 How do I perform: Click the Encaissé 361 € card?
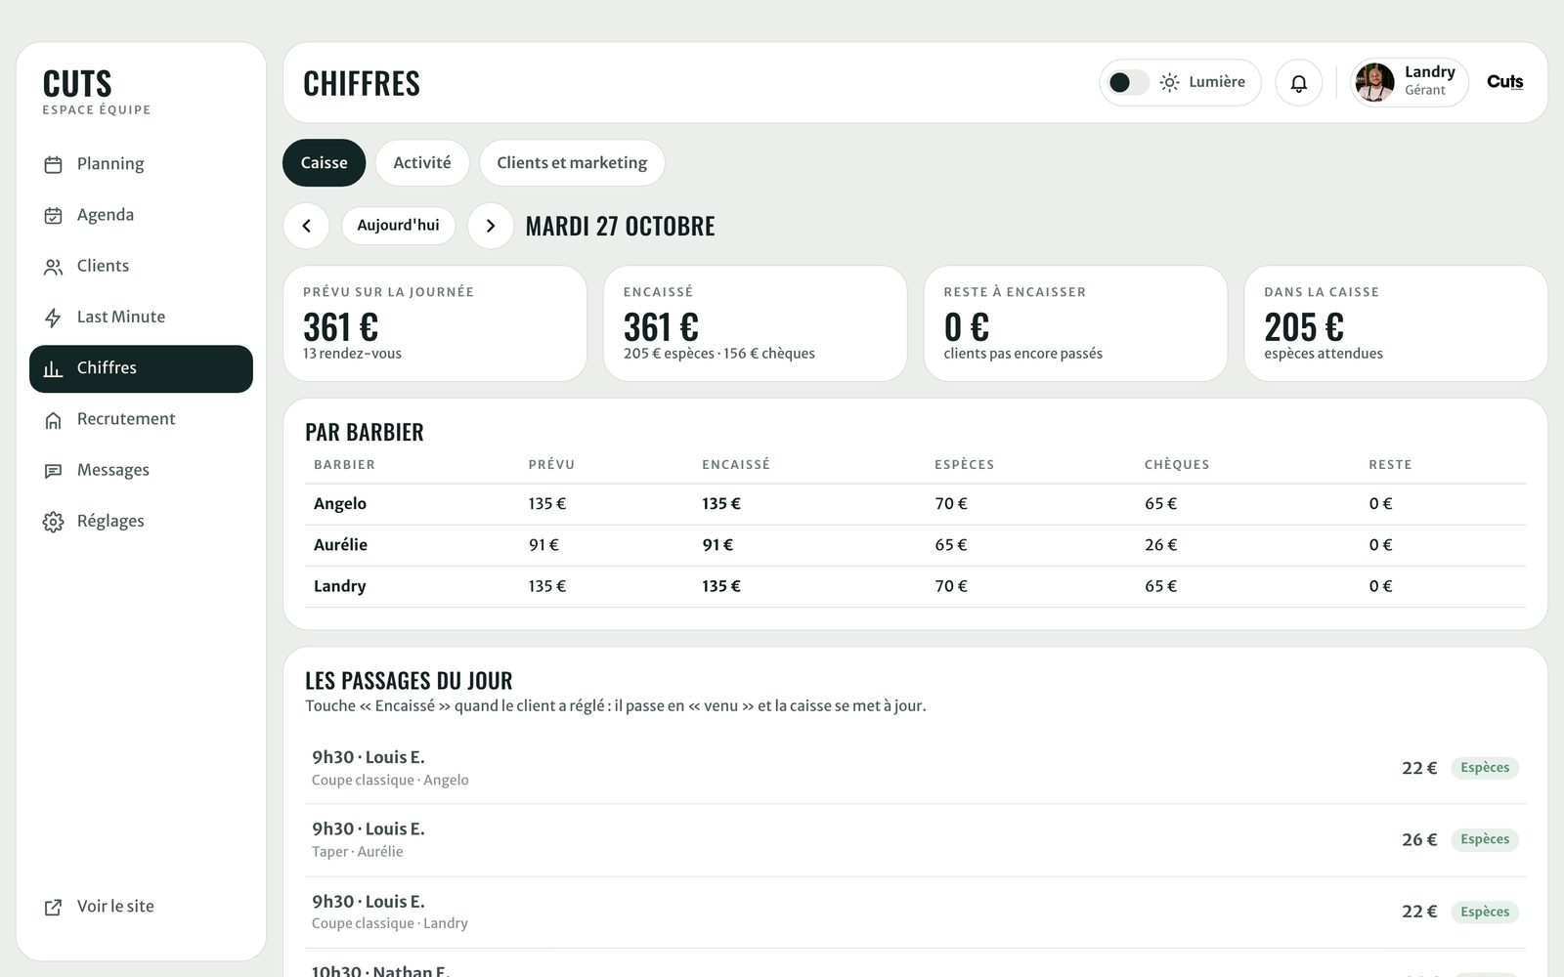(755, 323)
